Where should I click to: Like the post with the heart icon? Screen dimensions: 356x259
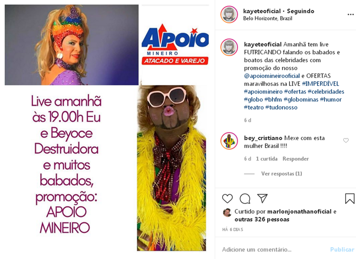click(227, 199)
